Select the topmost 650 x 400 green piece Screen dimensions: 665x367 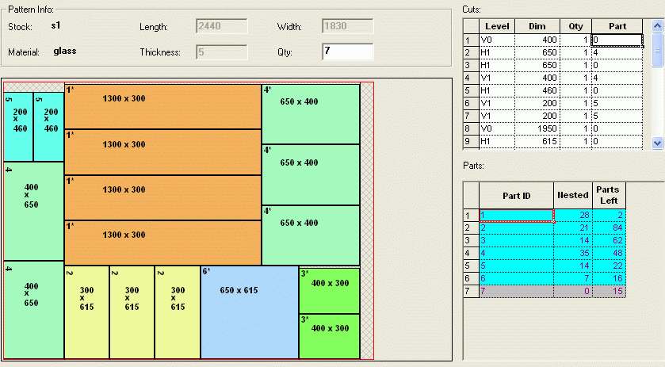(311, 113)
